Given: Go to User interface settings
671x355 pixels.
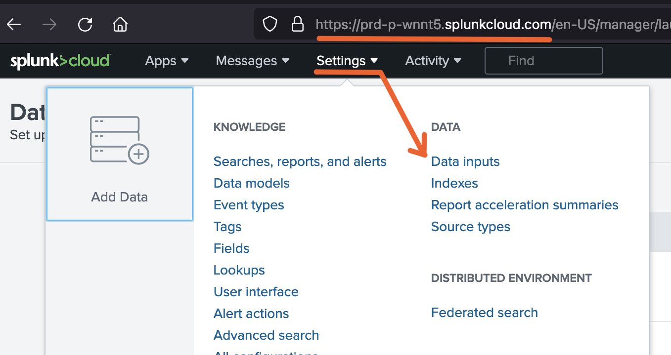Looking at the screenshot, I should 256,292.
